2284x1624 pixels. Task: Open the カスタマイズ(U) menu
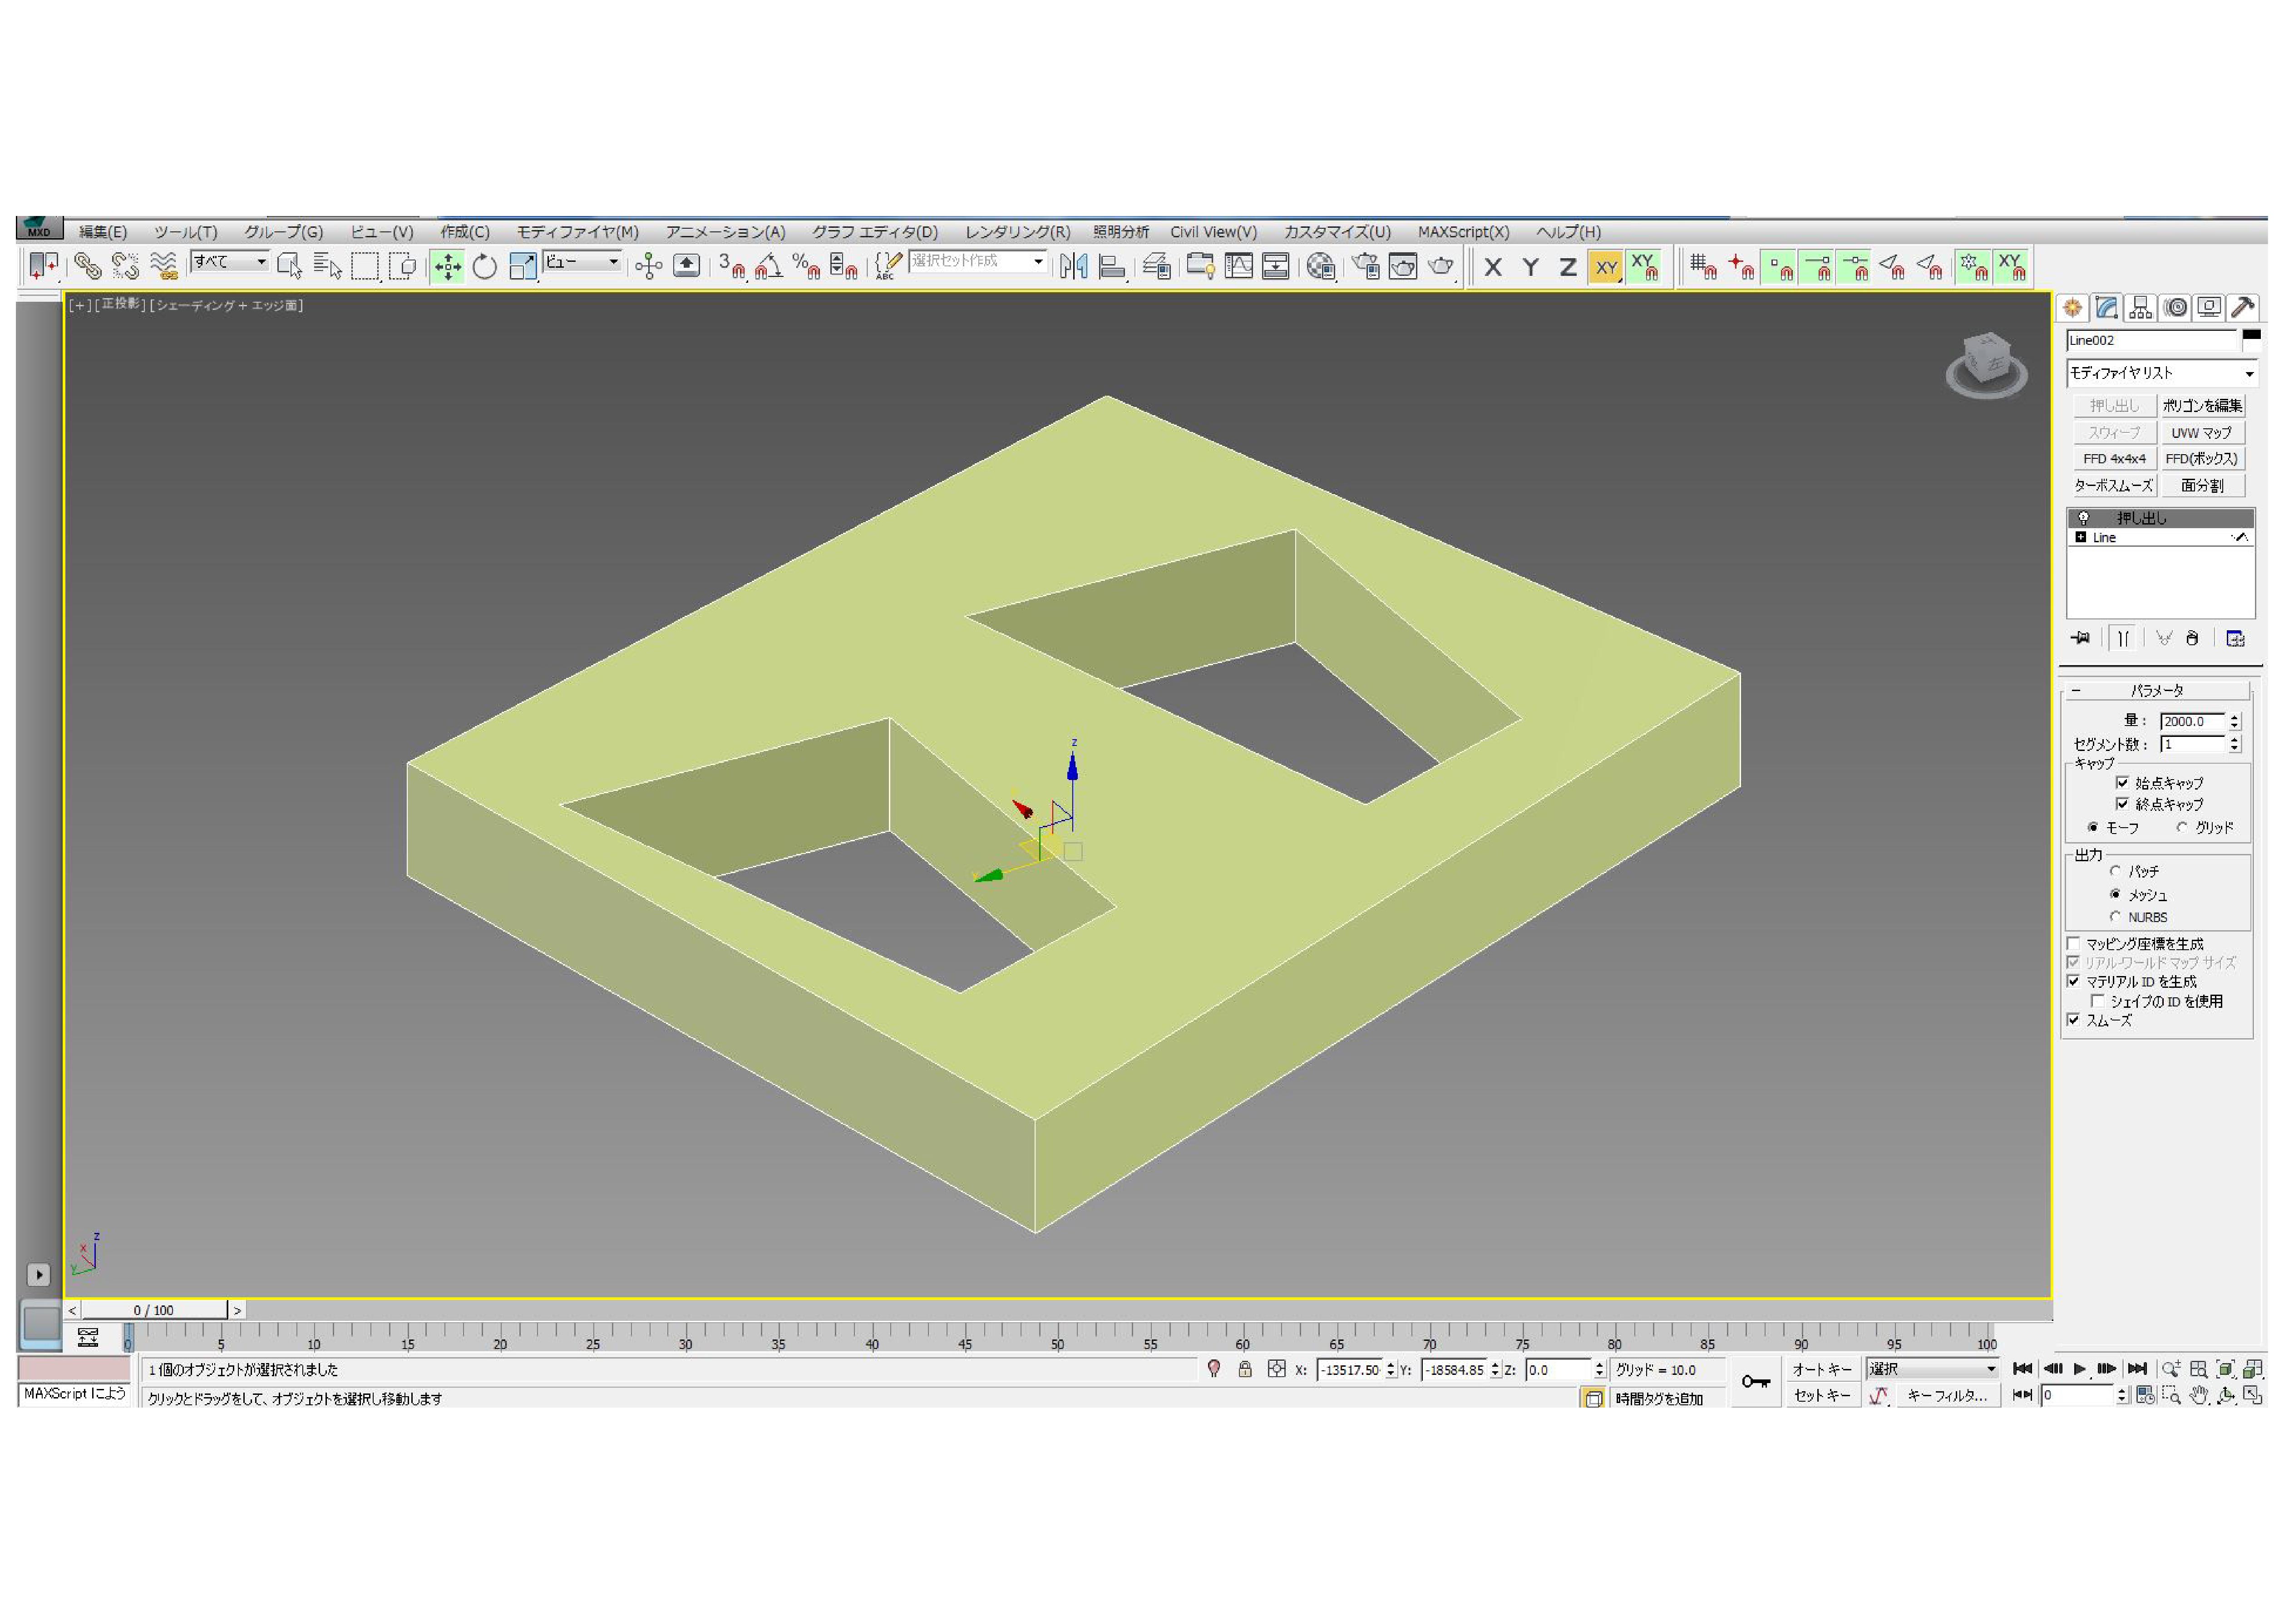(1337, 232)
